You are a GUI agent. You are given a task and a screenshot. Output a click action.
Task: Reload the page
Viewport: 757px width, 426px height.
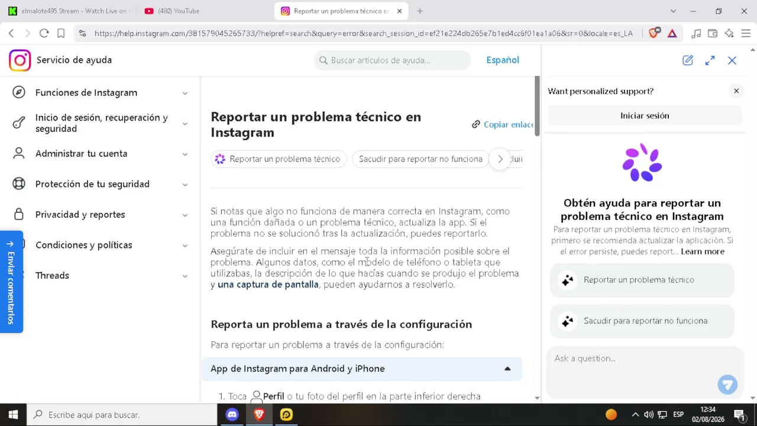44,34
